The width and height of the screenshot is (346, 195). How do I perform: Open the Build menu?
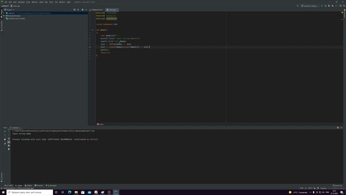[x=41, y=2]
